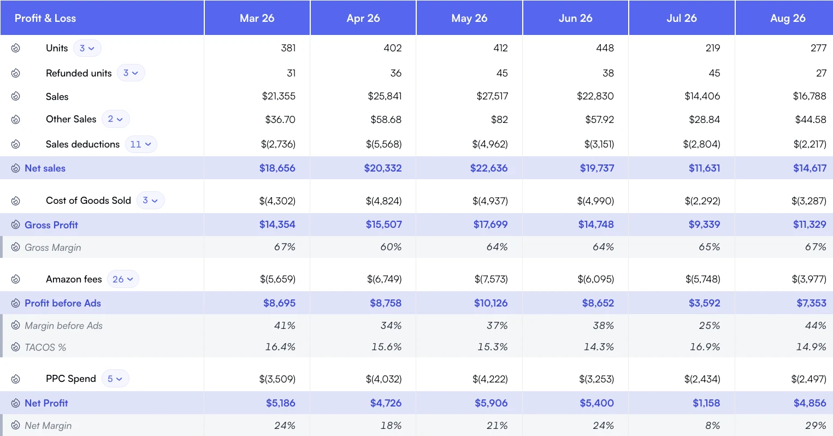Screen dimensions: 833x436
Task: Select the Apr 26 column header
Action: [x=363, y=18]
